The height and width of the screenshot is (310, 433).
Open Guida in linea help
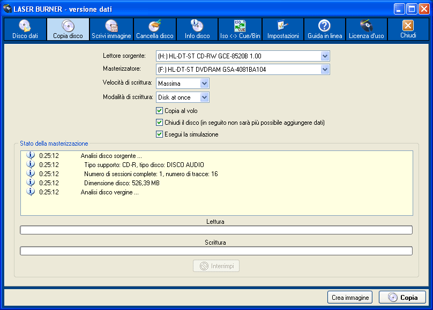325,29
